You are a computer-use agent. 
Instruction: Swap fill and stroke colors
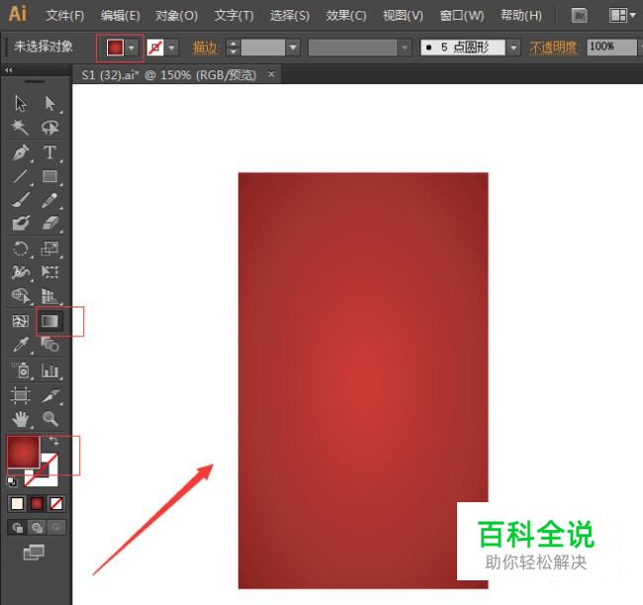53,441
